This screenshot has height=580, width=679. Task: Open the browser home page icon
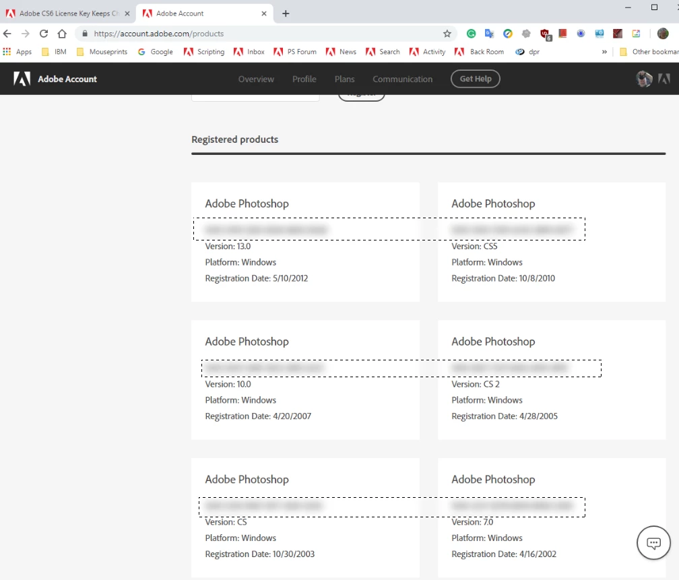pos(62,34)
